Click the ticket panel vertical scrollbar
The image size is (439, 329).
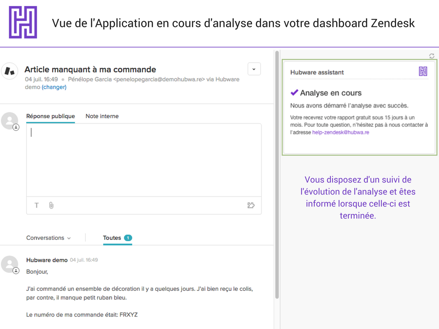coord(277,171)
